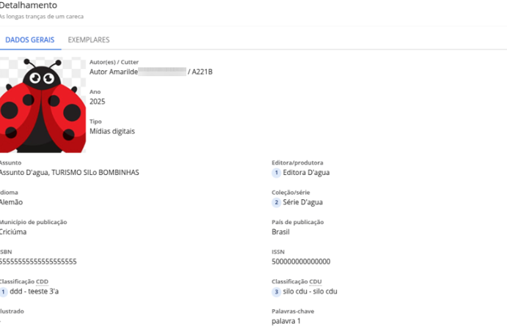The image size is (507, 334).
Task: Switch to the DADOS GERAIS tab
Action: [x=30, y=40]
